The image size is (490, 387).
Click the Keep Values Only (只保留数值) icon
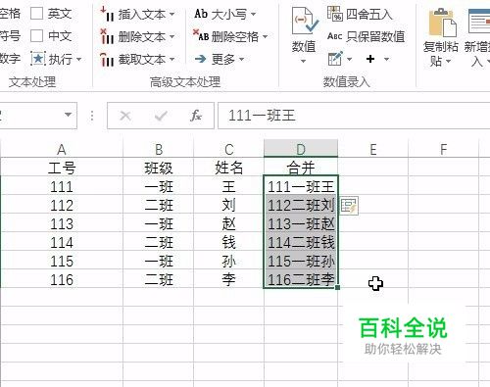point(334,36)
